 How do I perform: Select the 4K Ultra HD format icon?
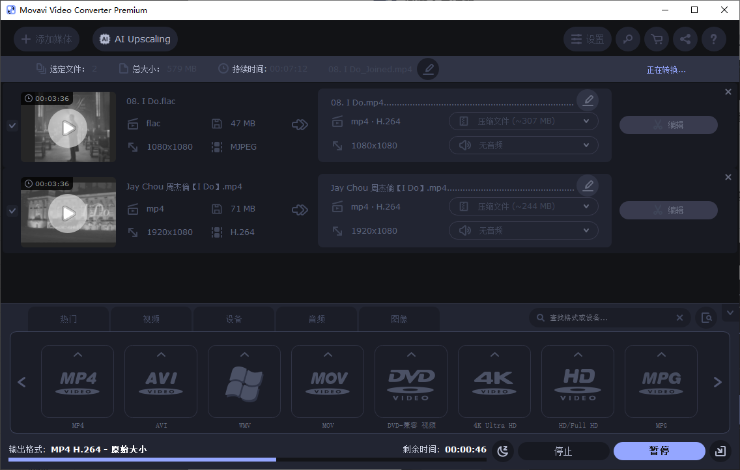click(x=494, y=381)
